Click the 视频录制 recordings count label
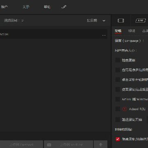148x148 pixels. coord(14,21)
